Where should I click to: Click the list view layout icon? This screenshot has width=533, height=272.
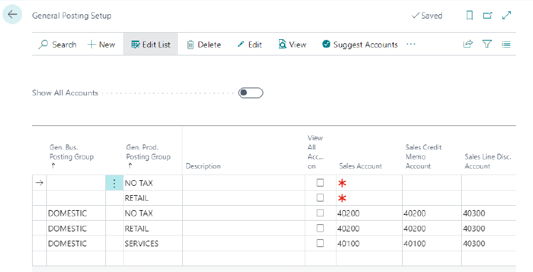point(506,45)
